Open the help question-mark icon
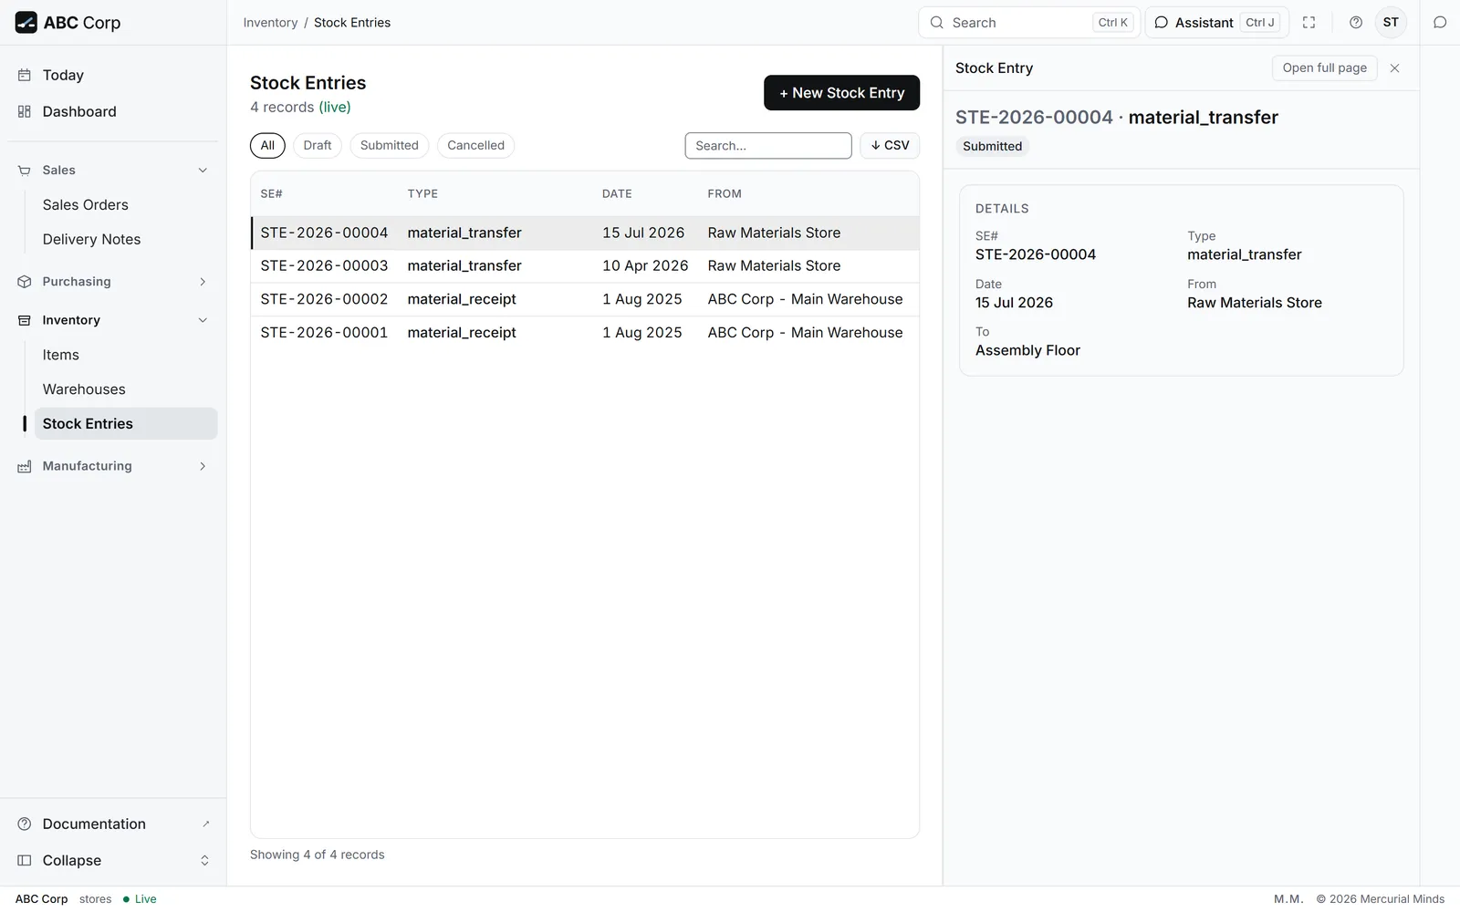Screen dimensions: 1460x912 1356,23
